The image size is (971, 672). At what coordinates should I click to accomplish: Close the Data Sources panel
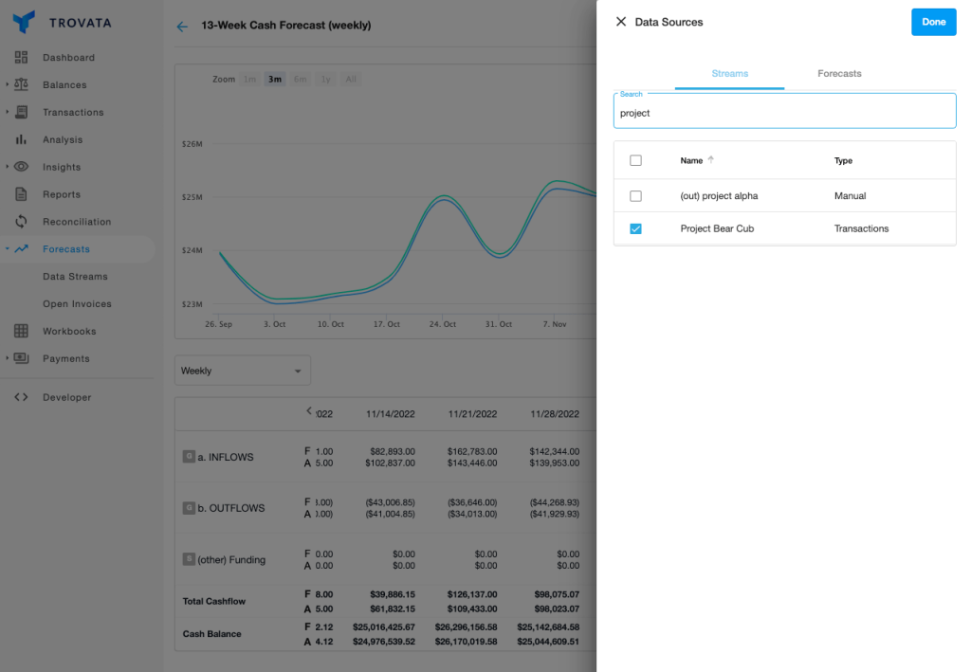(x=621, y=22)
